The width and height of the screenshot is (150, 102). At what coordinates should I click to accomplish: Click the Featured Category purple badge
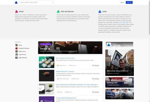point(45,44)
